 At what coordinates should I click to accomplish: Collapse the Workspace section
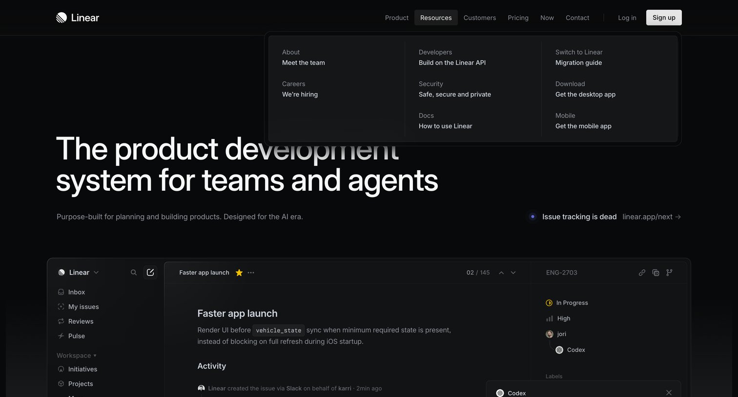tap(77, 356)
